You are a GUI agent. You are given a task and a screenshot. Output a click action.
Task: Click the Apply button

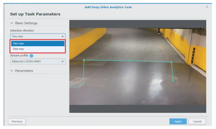tap(178, 122)
